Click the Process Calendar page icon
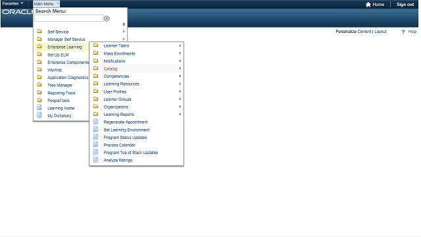The width and height of the screenshot is (421, 237). coord(95,144)
